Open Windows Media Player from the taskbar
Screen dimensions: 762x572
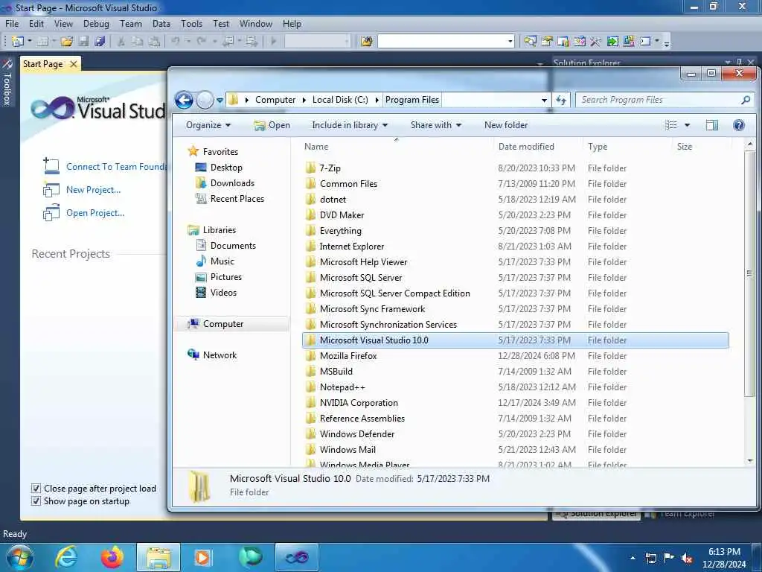pos(202,557)
